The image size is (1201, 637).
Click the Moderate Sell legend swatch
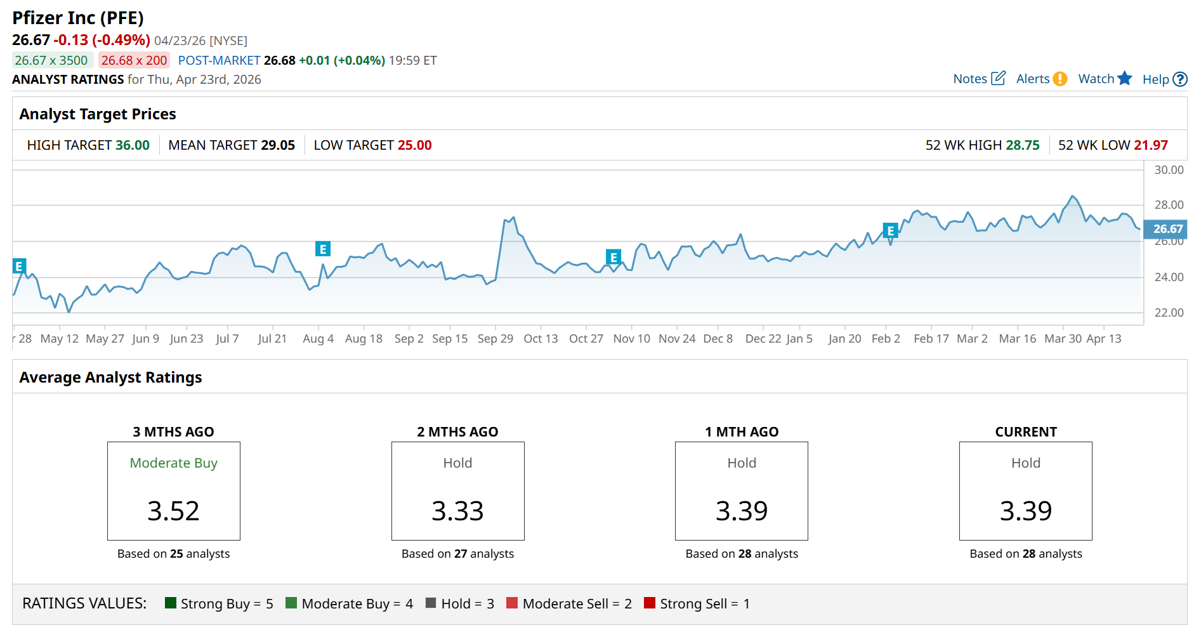point(512,603)
